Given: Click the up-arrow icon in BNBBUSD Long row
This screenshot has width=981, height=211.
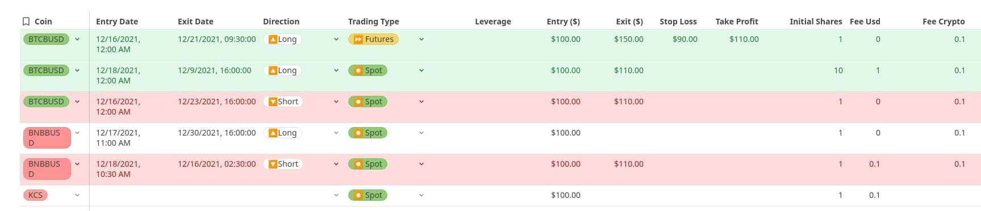Looking at the screenshot, I should coord(273,133).
